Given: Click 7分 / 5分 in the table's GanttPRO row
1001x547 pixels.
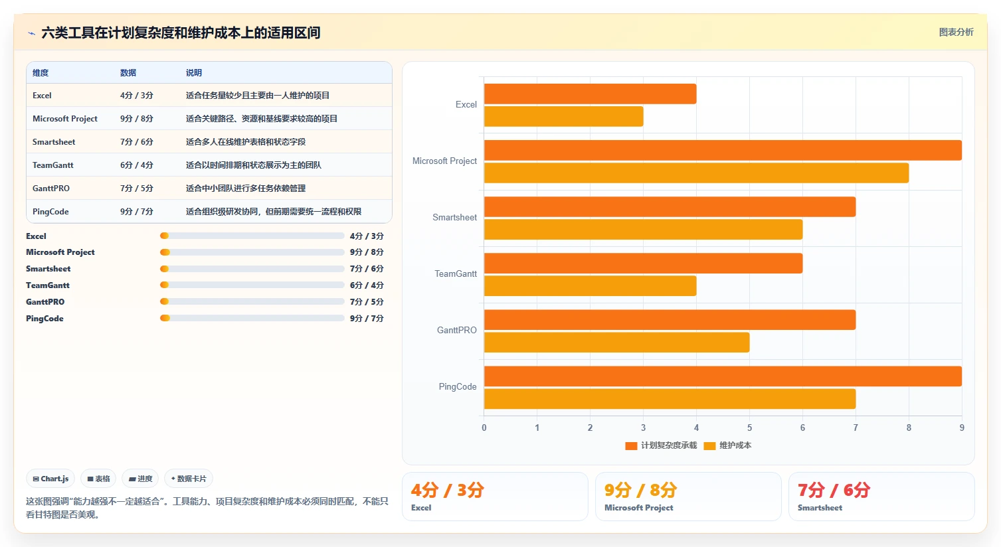Looking at the screenshot, I should tap(137, 188).
